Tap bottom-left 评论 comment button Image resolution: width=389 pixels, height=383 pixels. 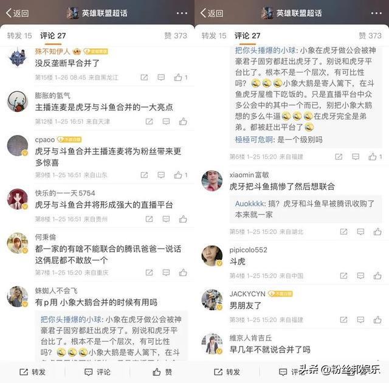pyautogui.click(x=97, y=372)
